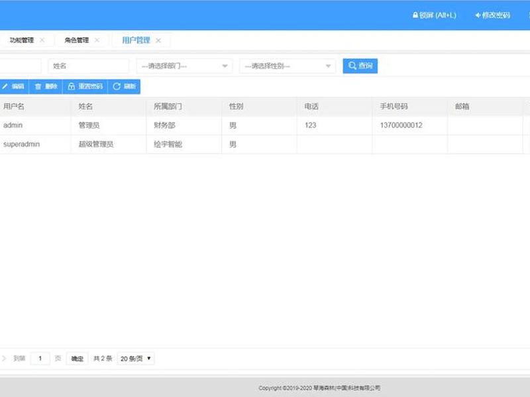Focus the page number jump input

tap(40, 358)
